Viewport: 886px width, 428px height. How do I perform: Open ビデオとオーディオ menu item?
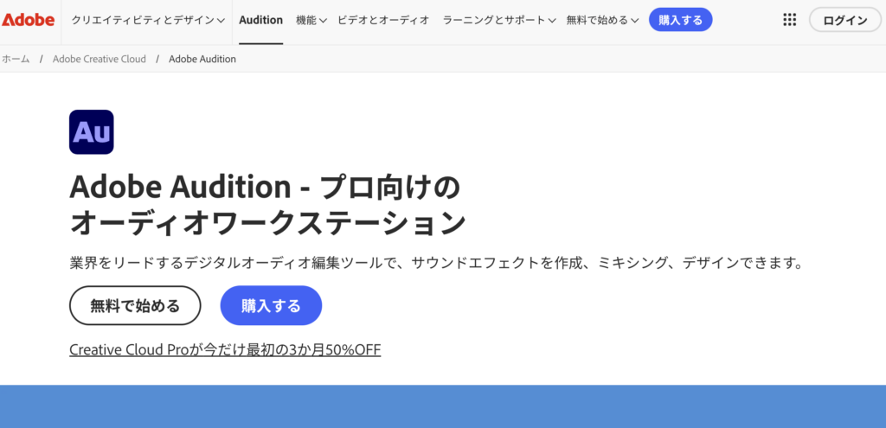point(383,20)
